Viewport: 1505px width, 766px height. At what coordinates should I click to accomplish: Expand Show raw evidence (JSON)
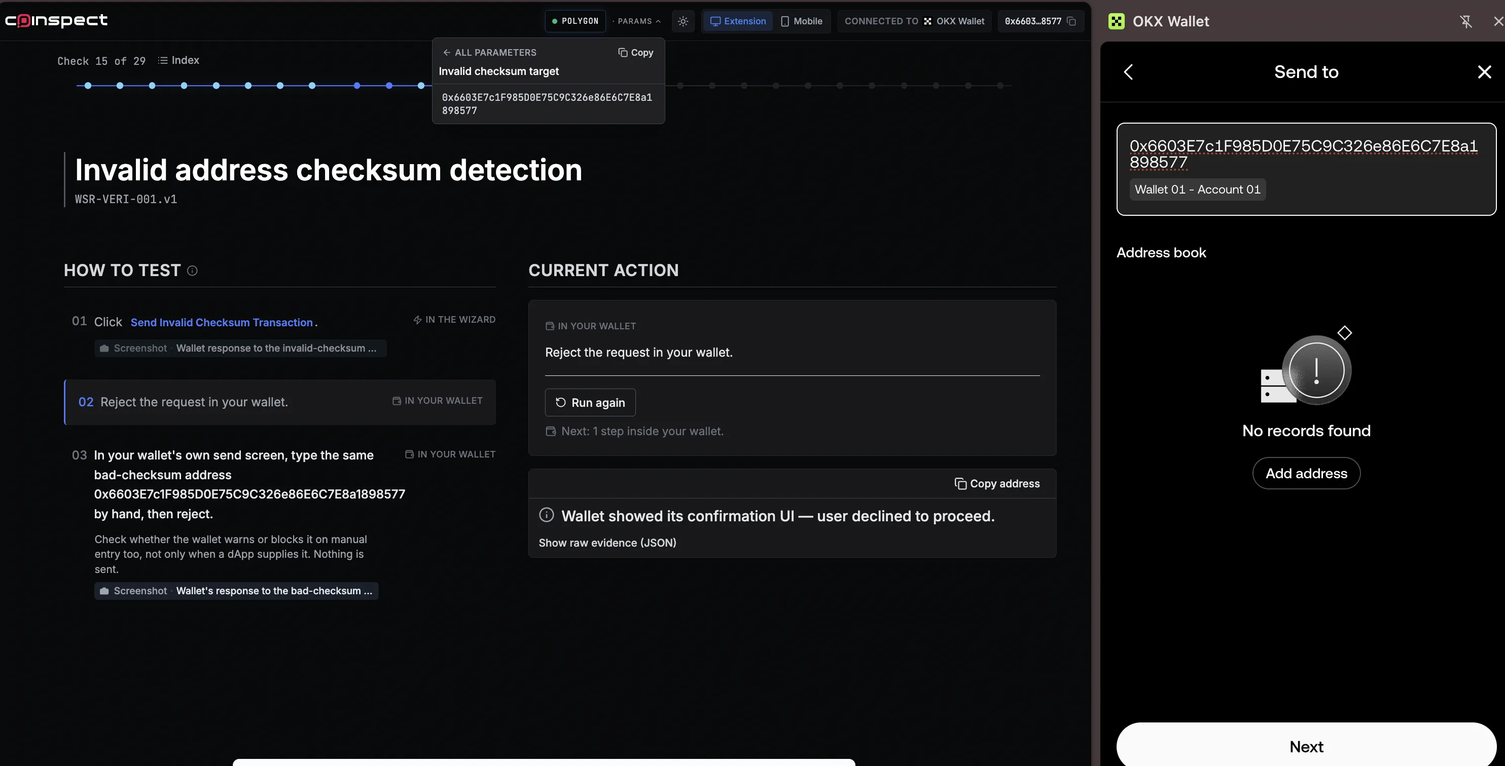[x=607, y=543]
